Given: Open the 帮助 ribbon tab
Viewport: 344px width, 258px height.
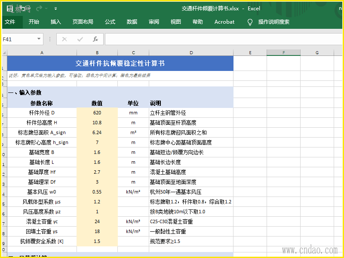Looking at the screenshot, I should (x=198, y=22).
